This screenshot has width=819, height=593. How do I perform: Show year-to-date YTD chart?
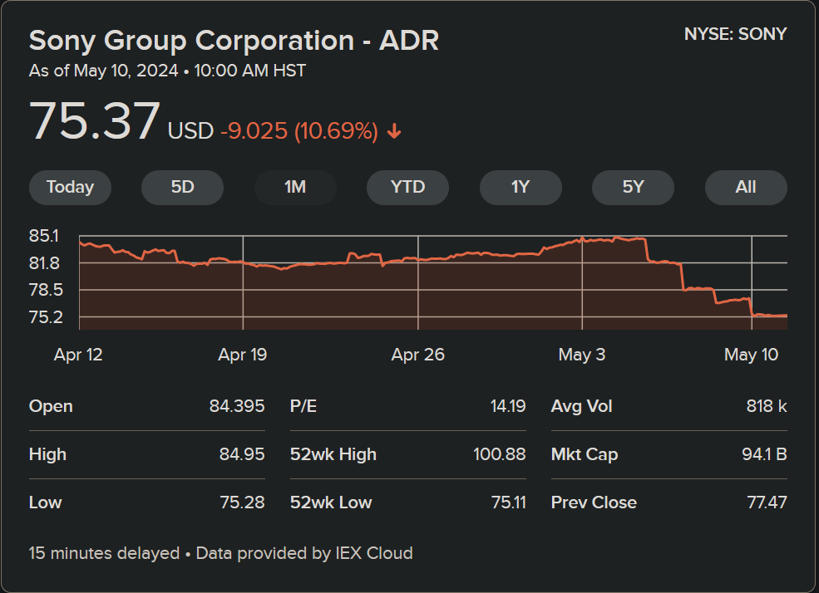coord(407,187)
